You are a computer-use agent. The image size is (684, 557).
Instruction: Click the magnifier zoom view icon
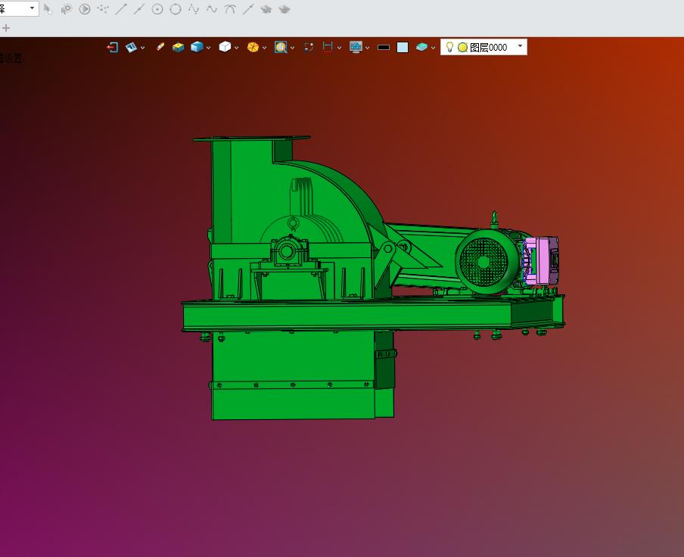pos(281,47)
